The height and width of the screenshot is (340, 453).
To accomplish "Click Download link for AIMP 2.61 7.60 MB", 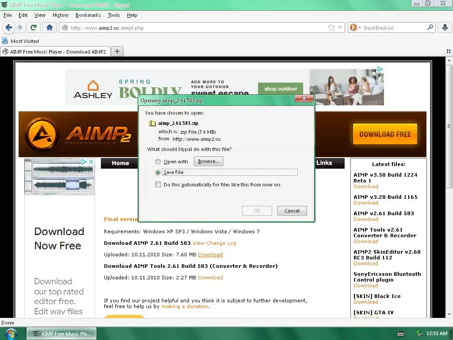I will (x=210, y=255).
